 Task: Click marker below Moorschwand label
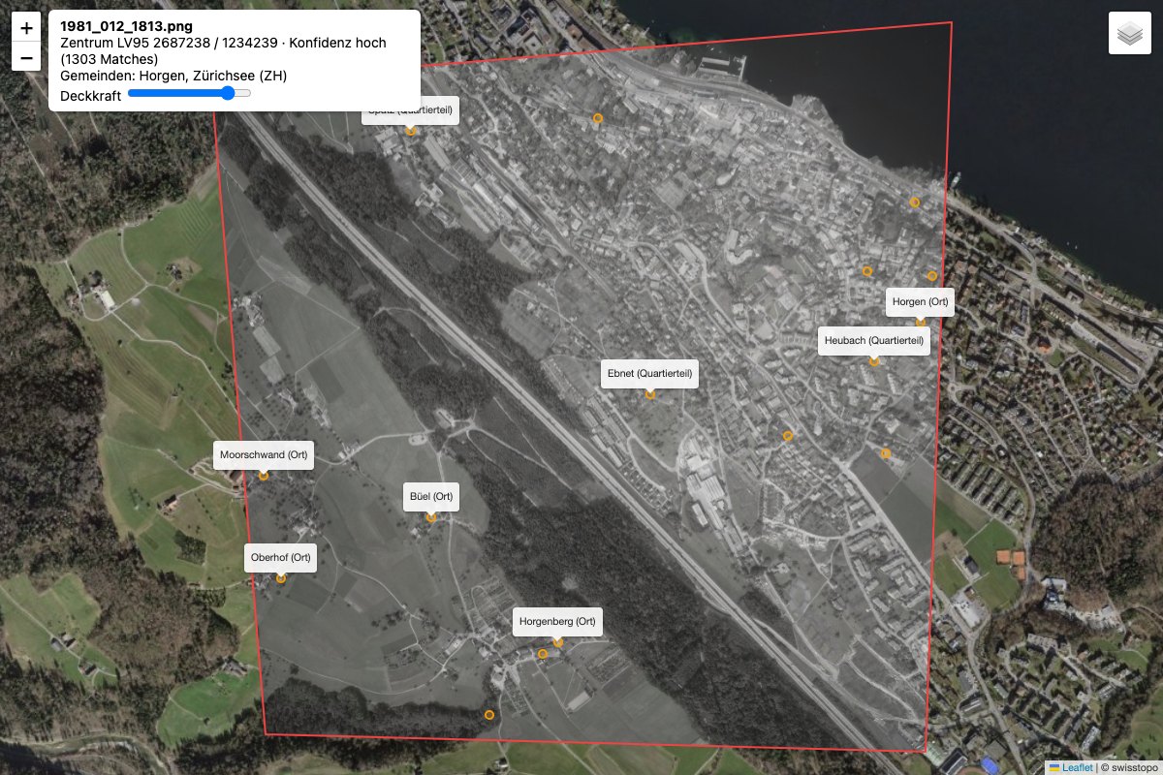264,476
